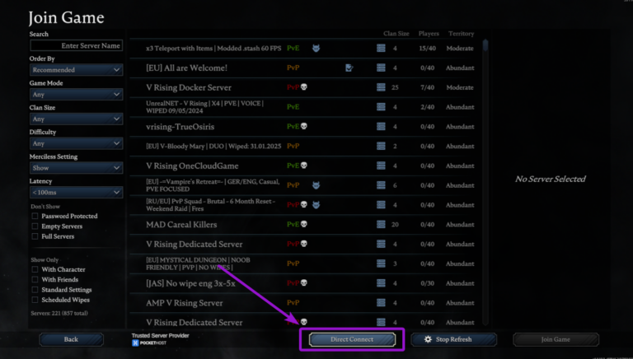Click the notes icon on [EU] All are Welcome!

(x=349, y=68)
